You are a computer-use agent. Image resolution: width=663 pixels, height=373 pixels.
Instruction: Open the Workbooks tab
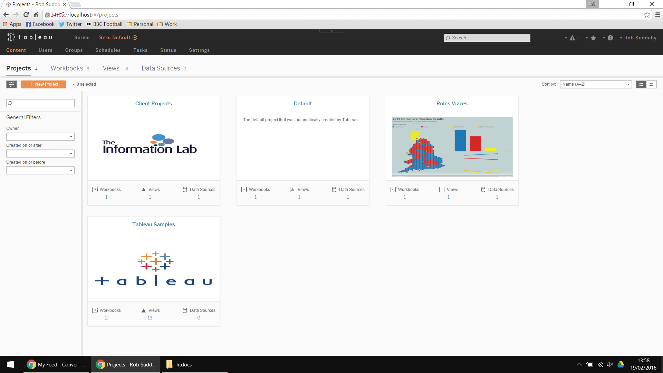pos(67,68)
